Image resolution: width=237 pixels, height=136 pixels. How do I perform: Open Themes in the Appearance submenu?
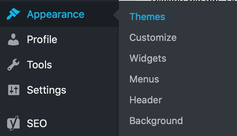click(147, 17)
